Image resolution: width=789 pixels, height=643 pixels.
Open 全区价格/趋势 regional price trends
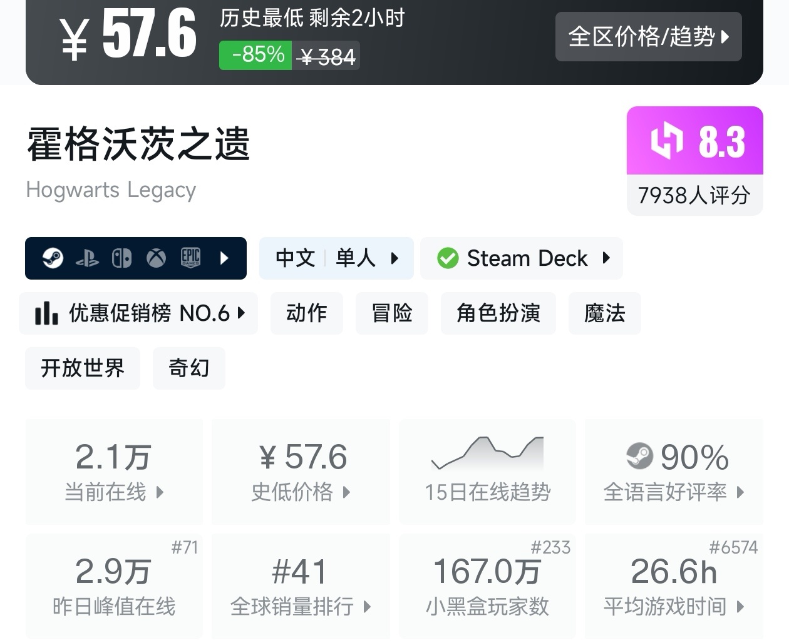pos(648,37)
